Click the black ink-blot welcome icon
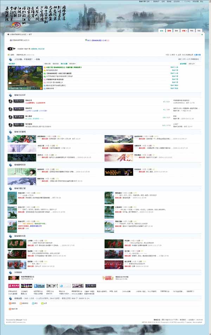211x335 pixels. pyautogui.click(x=12, y=49)
